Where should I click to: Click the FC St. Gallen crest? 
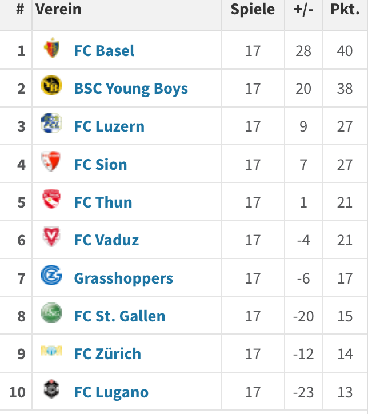pos(51,313)
